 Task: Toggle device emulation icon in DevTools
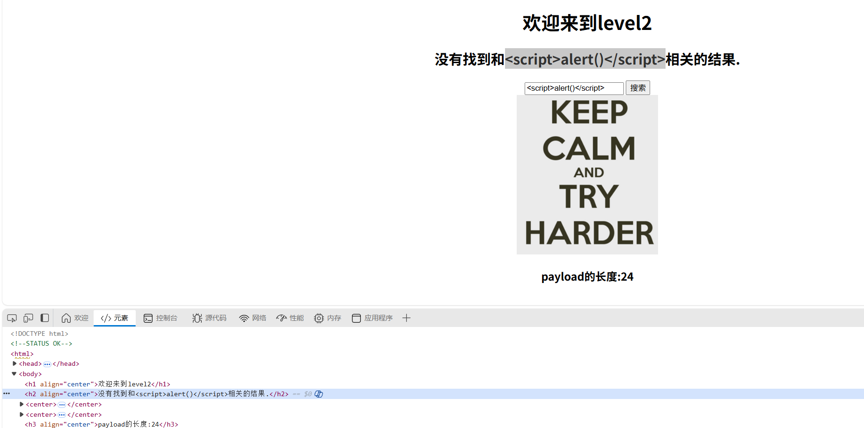[x=28, y=318]
